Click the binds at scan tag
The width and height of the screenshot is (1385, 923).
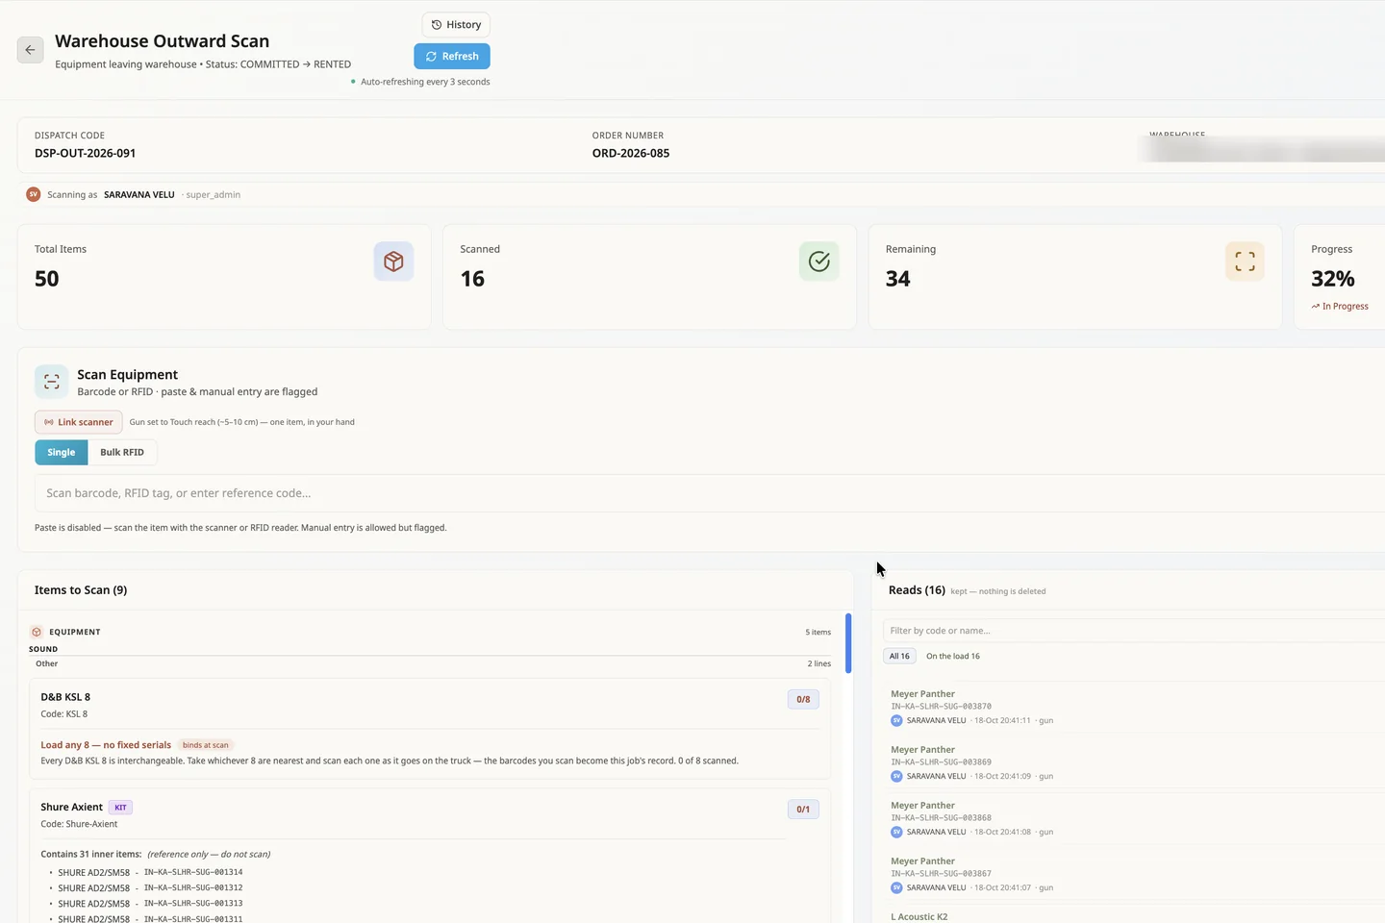pyautogui.click(x=206, y=745)
